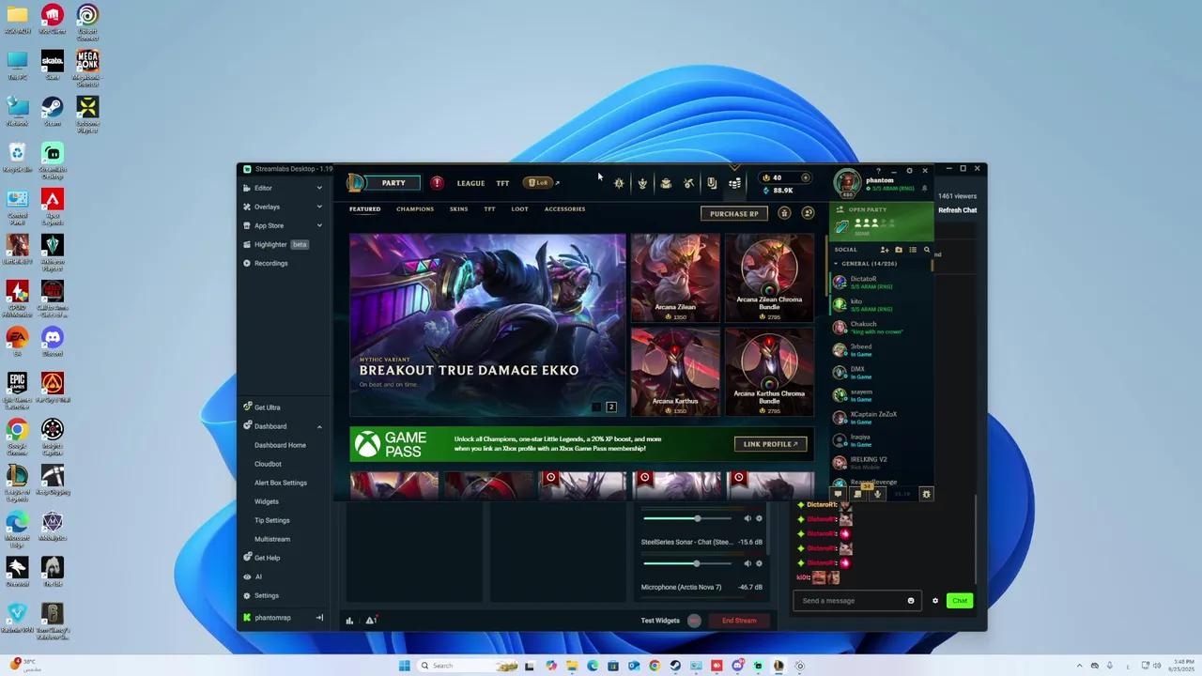Open Alert Box Settings in Streamlabs sidebar
This screenshot has width=1202, height=676.
coord(281,483)
